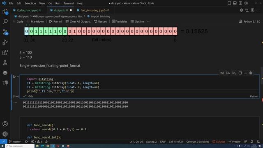Open the Variables panel
Image resolution: width=263 pixels, height=148 pixels.
120,21
